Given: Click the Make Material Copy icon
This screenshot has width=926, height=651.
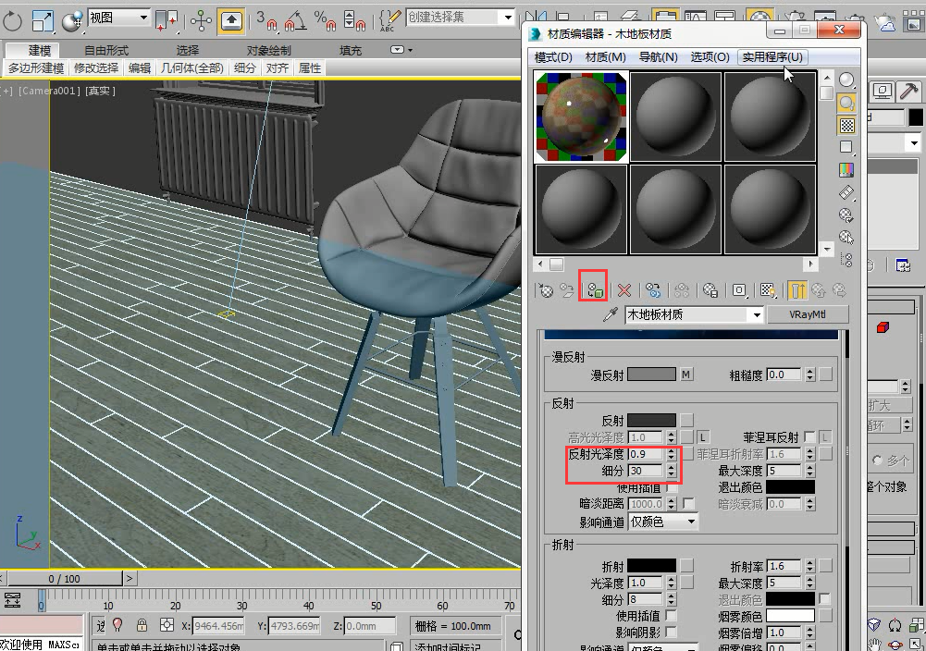Looking at the screenshot, I should tap(652, 290).
